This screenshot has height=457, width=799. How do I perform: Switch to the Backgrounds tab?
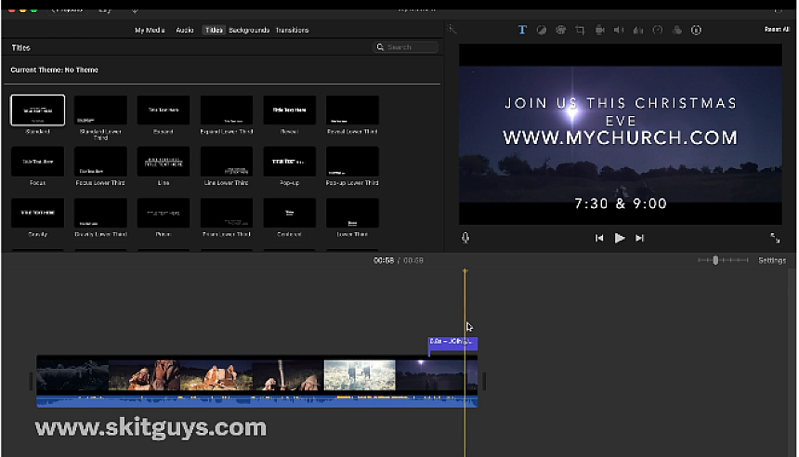click(x=249, y=31)
